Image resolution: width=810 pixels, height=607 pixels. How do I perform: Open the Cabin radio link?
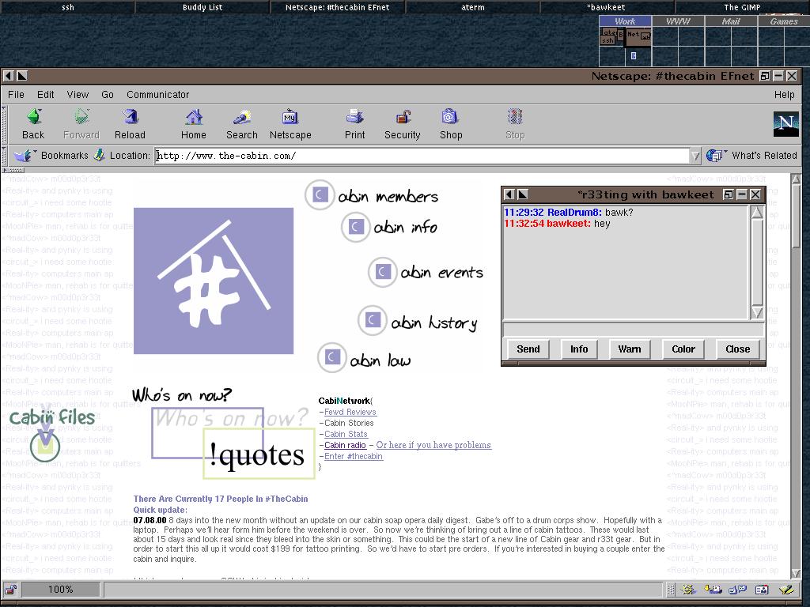pyautogui.click(x=345, y=445)
